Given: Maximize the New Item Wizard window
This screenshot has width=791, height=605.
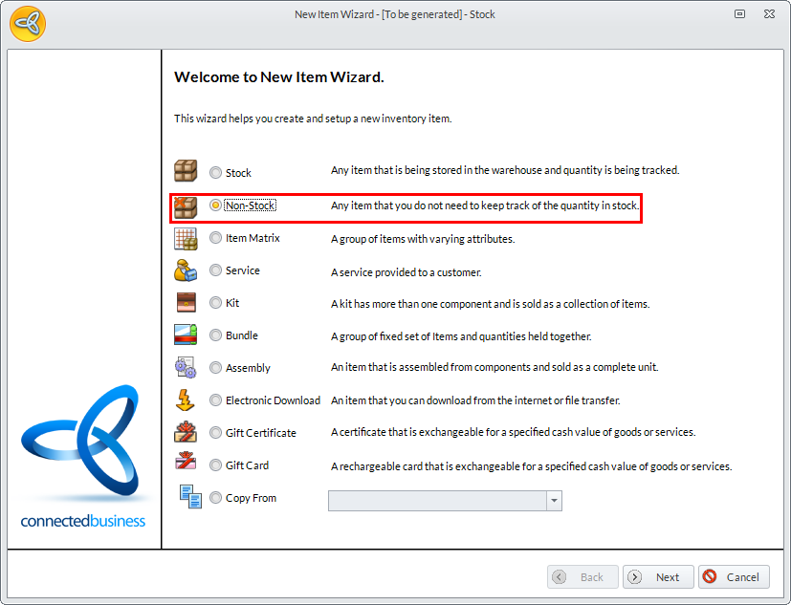Looking at the screenshot, I should 739,14.
